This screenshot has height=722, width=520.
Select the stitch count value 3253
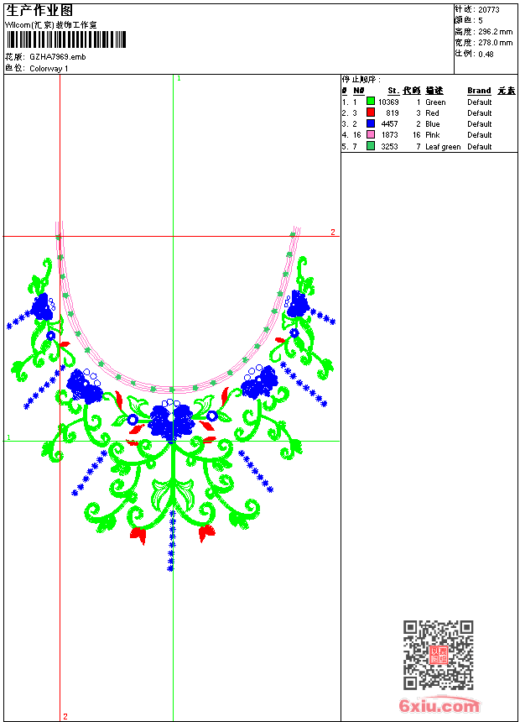pyautogui.click(x=390, y=147)
